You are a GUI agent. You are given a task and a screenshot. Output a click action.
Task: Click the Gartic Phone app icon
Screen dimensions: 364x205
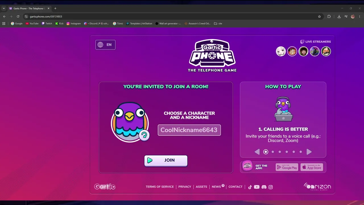click(x=247, y=166)
